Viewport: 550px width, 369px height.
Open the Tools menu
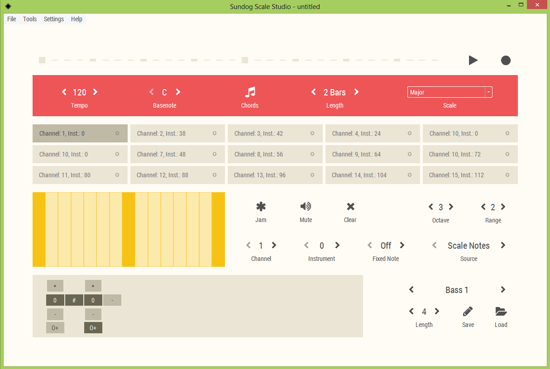29,19
